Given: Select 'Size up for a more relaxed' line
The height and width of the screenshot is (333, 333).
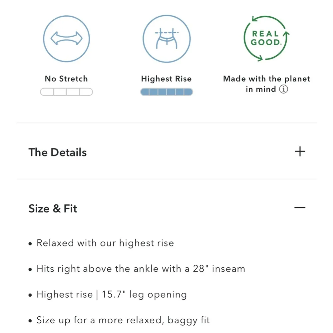Looking at the screenshot, I should tap(123, 320).
